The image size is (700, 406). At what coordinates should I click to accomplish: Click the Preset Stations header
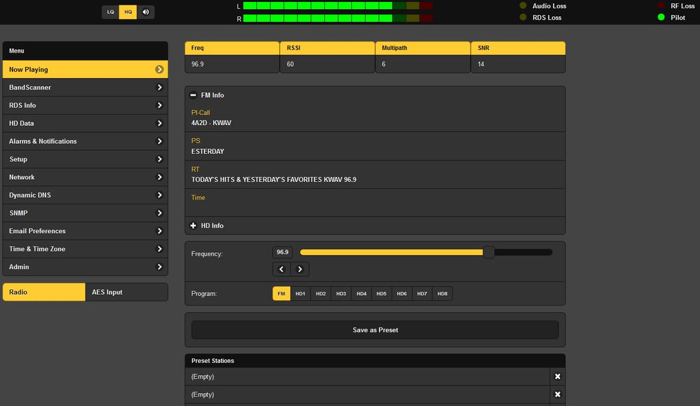tap(375, 361)
